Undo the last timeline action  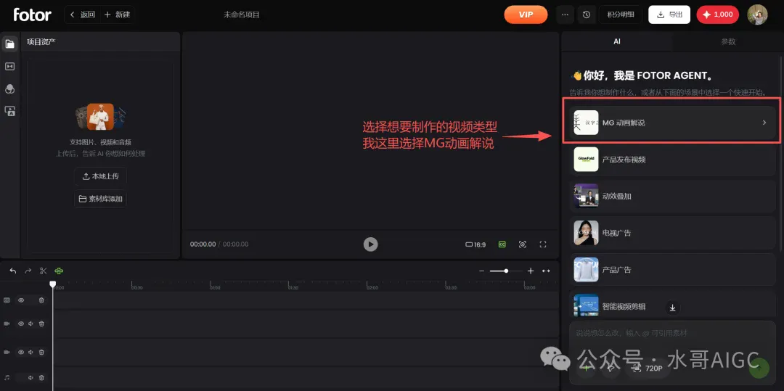tap(13, 271)
